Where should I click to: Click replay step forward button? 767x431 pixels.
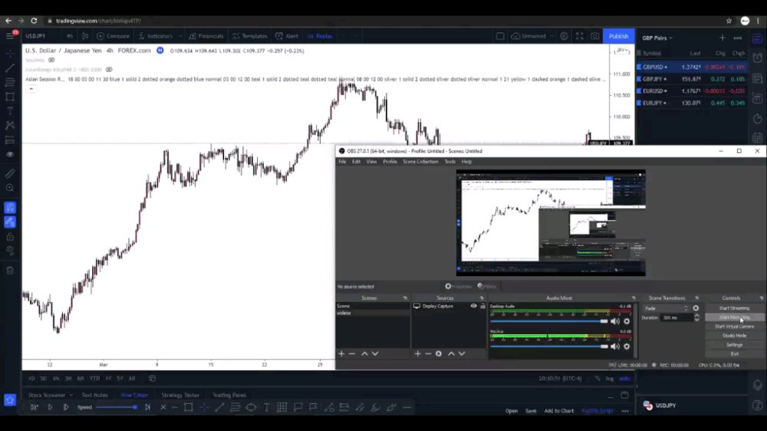(x=65, y=407)
